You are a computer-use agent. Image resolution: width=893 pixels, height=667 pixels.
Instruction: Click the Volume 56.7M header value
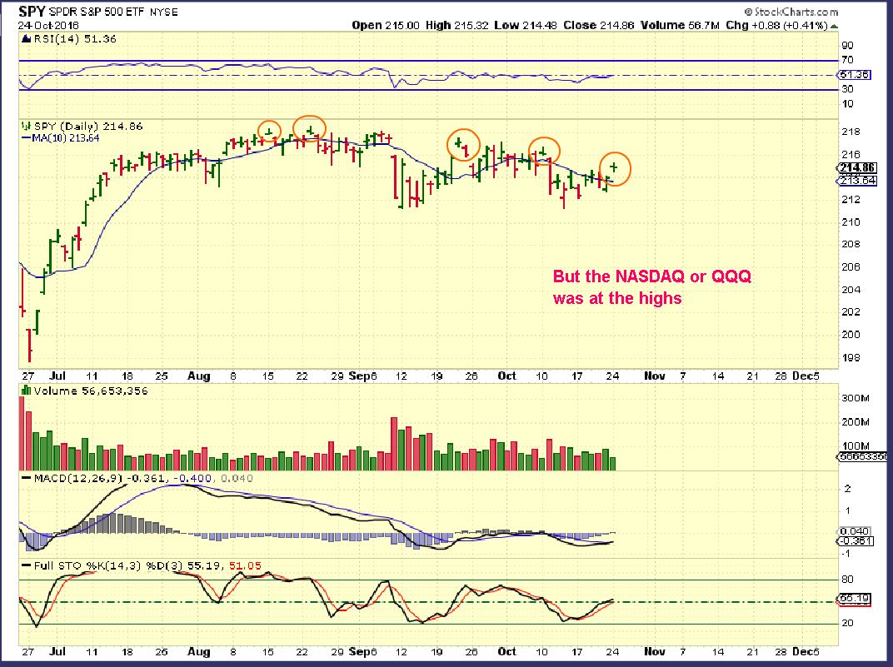click(680, 26)
